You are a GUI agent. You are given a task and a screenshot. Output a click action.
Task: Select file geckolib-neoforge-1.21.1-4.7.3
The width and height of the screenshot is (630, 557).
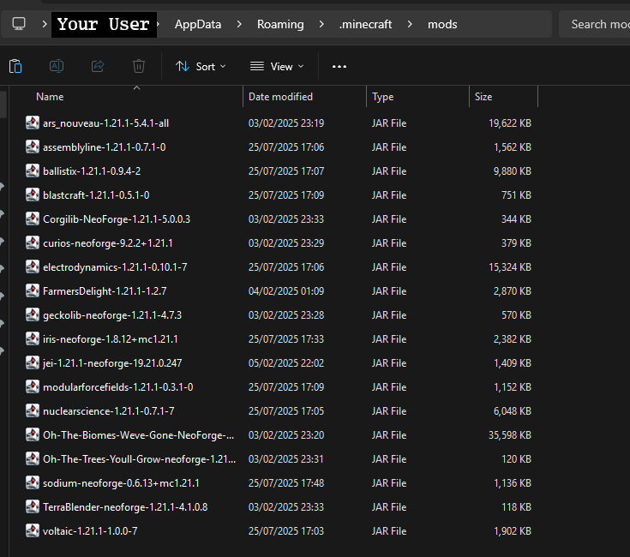112,315
